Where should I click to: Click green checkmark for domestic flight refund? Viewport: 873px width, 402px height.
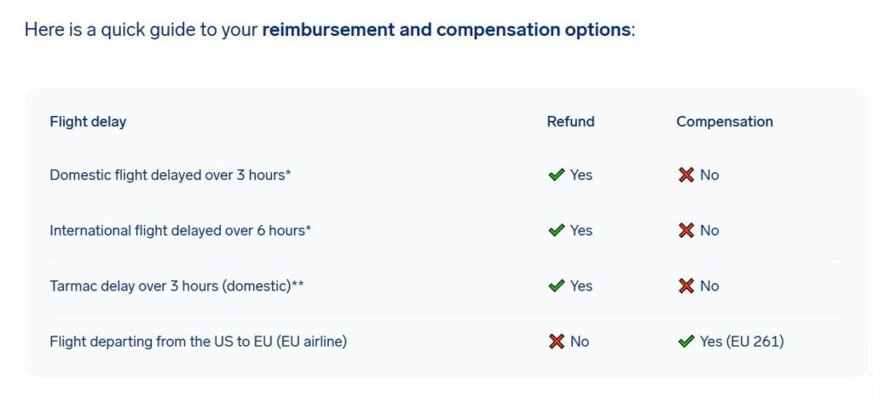[557, 175]
